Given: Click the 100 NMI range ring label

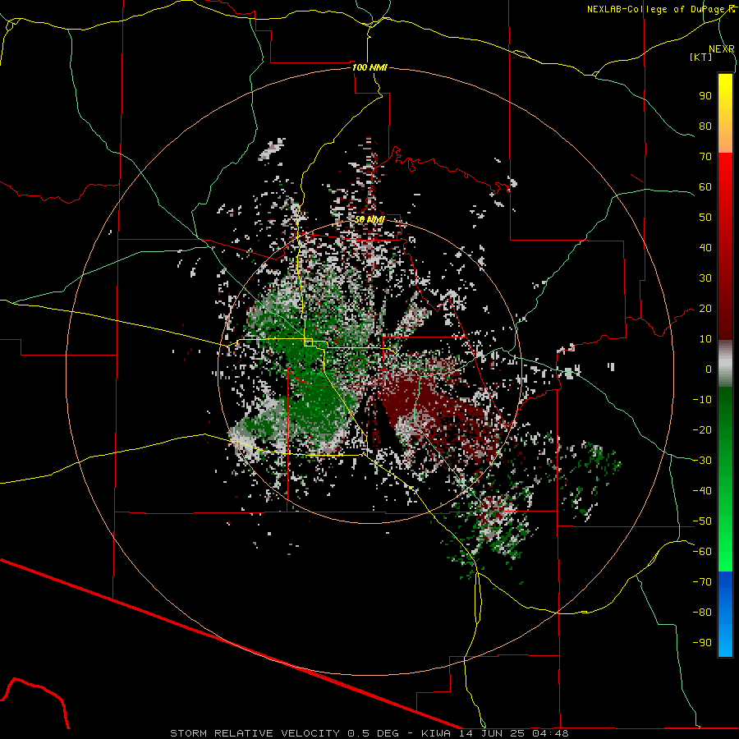Looking at the screenshot, I should click(x=369, y=67).
